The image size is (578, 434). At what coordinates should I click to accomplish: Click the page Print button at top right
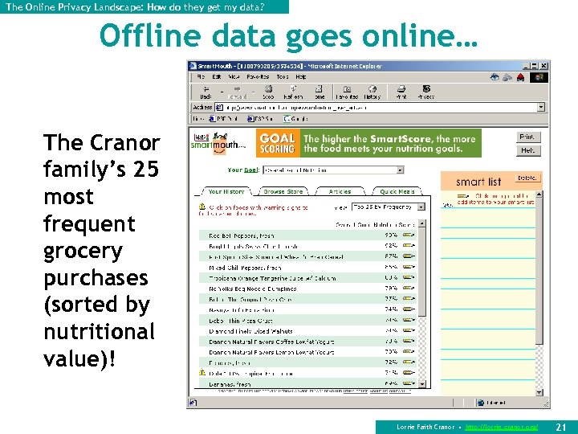(528, 137)
